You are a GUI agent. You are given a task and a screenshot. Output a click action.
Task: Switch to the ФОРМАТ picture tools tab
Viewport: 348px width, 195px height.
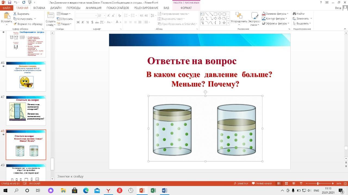[x=186, y=8]
